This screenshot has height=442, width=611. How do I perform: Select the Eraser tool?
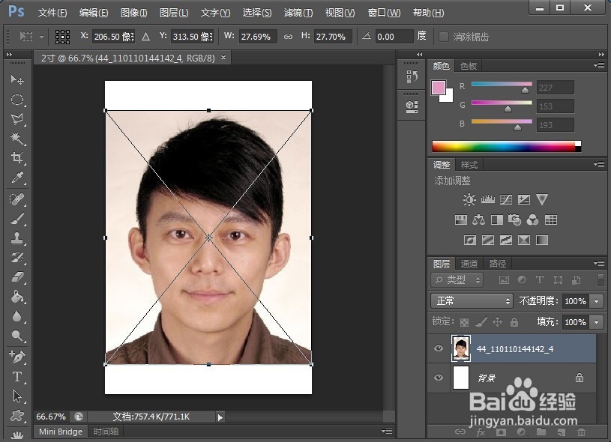[16, 276]
